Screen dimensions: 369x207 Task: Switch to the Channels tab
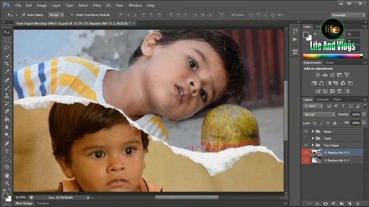pyautogui.click(x=322, y=99)
